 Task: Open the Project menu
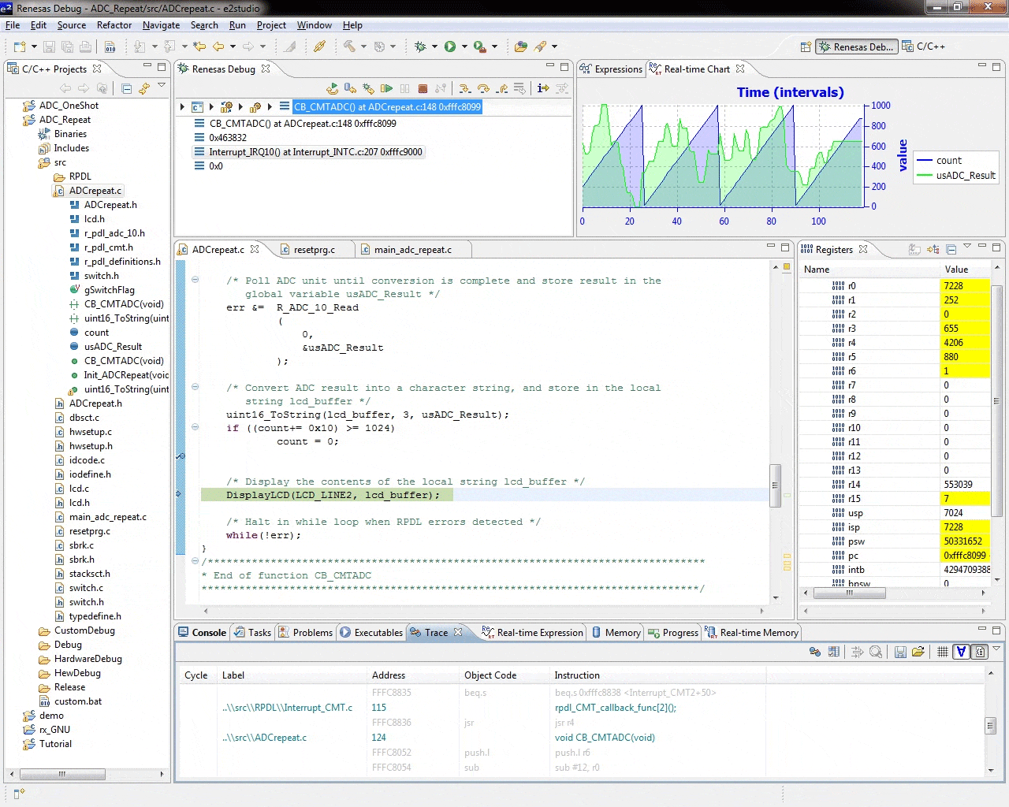point(271,25)
